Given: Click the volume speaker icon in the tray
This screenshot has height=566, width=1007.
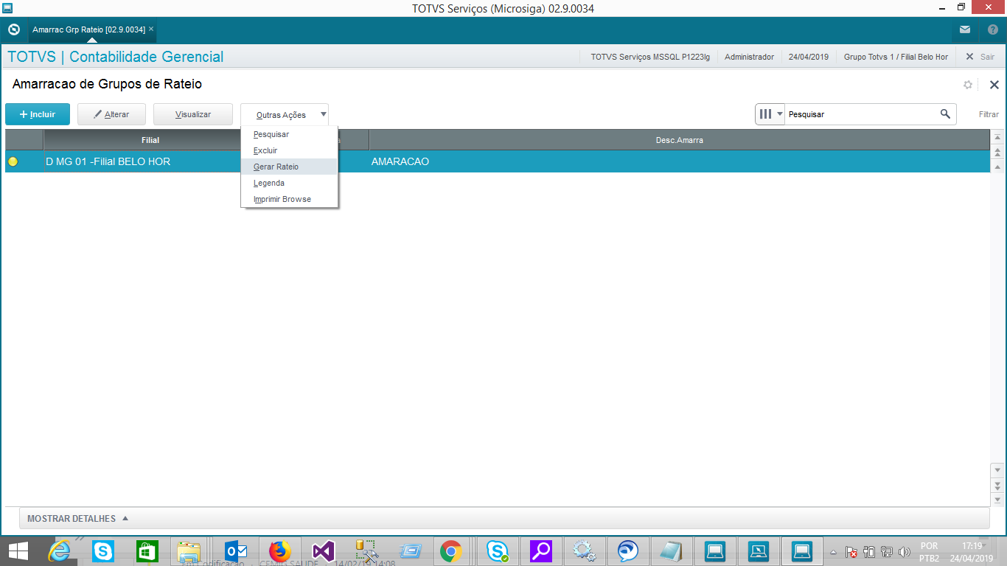Looking at the screenshot, I should (904, 551).
